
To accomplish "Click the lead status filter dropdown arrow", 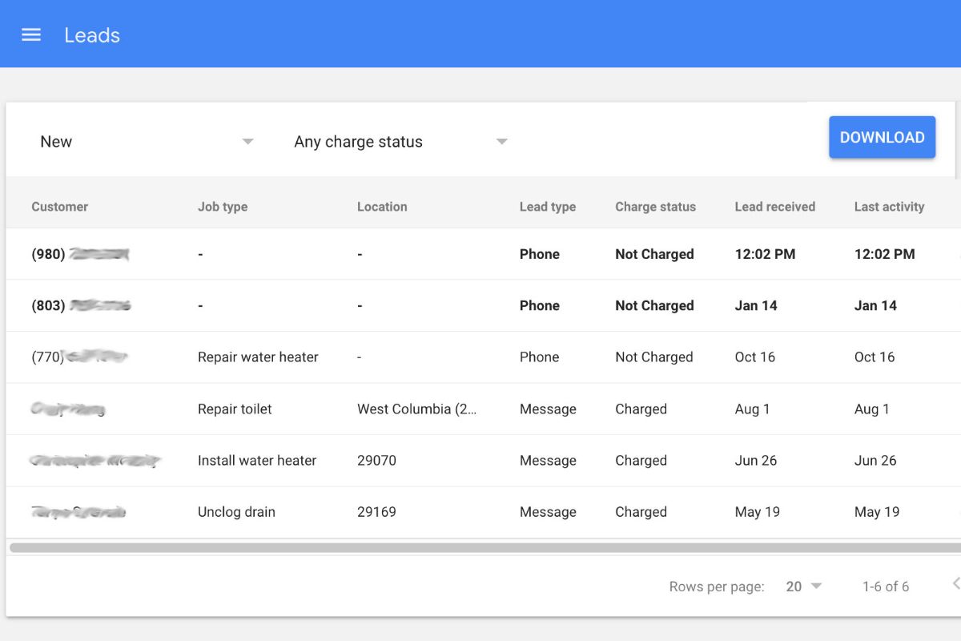I will pyautogui.click(x=247, y=141).
